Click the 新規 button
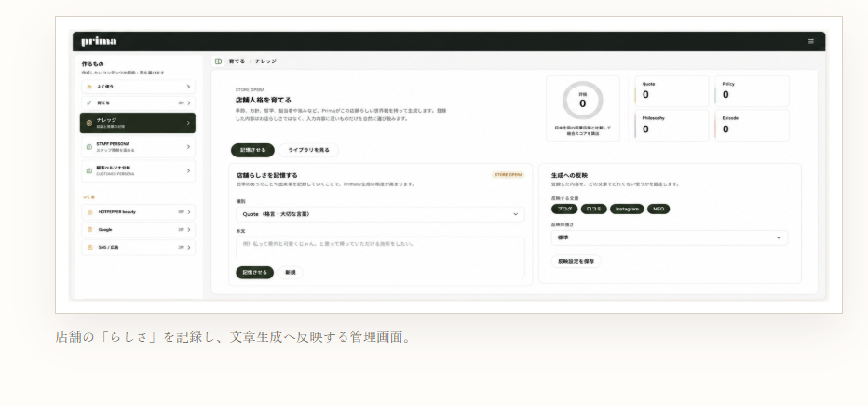This screenshot has height=406, width=868. pyautogui.click(x=291, y=273)
